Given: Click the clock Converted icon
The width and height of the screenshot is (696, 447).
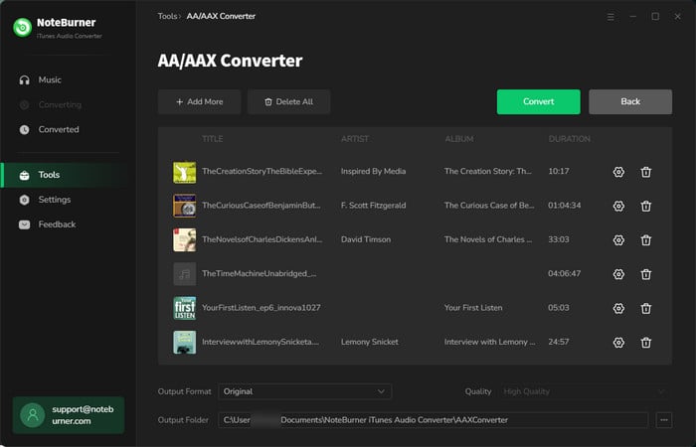Looking at the screenshot, I should 25,129.
